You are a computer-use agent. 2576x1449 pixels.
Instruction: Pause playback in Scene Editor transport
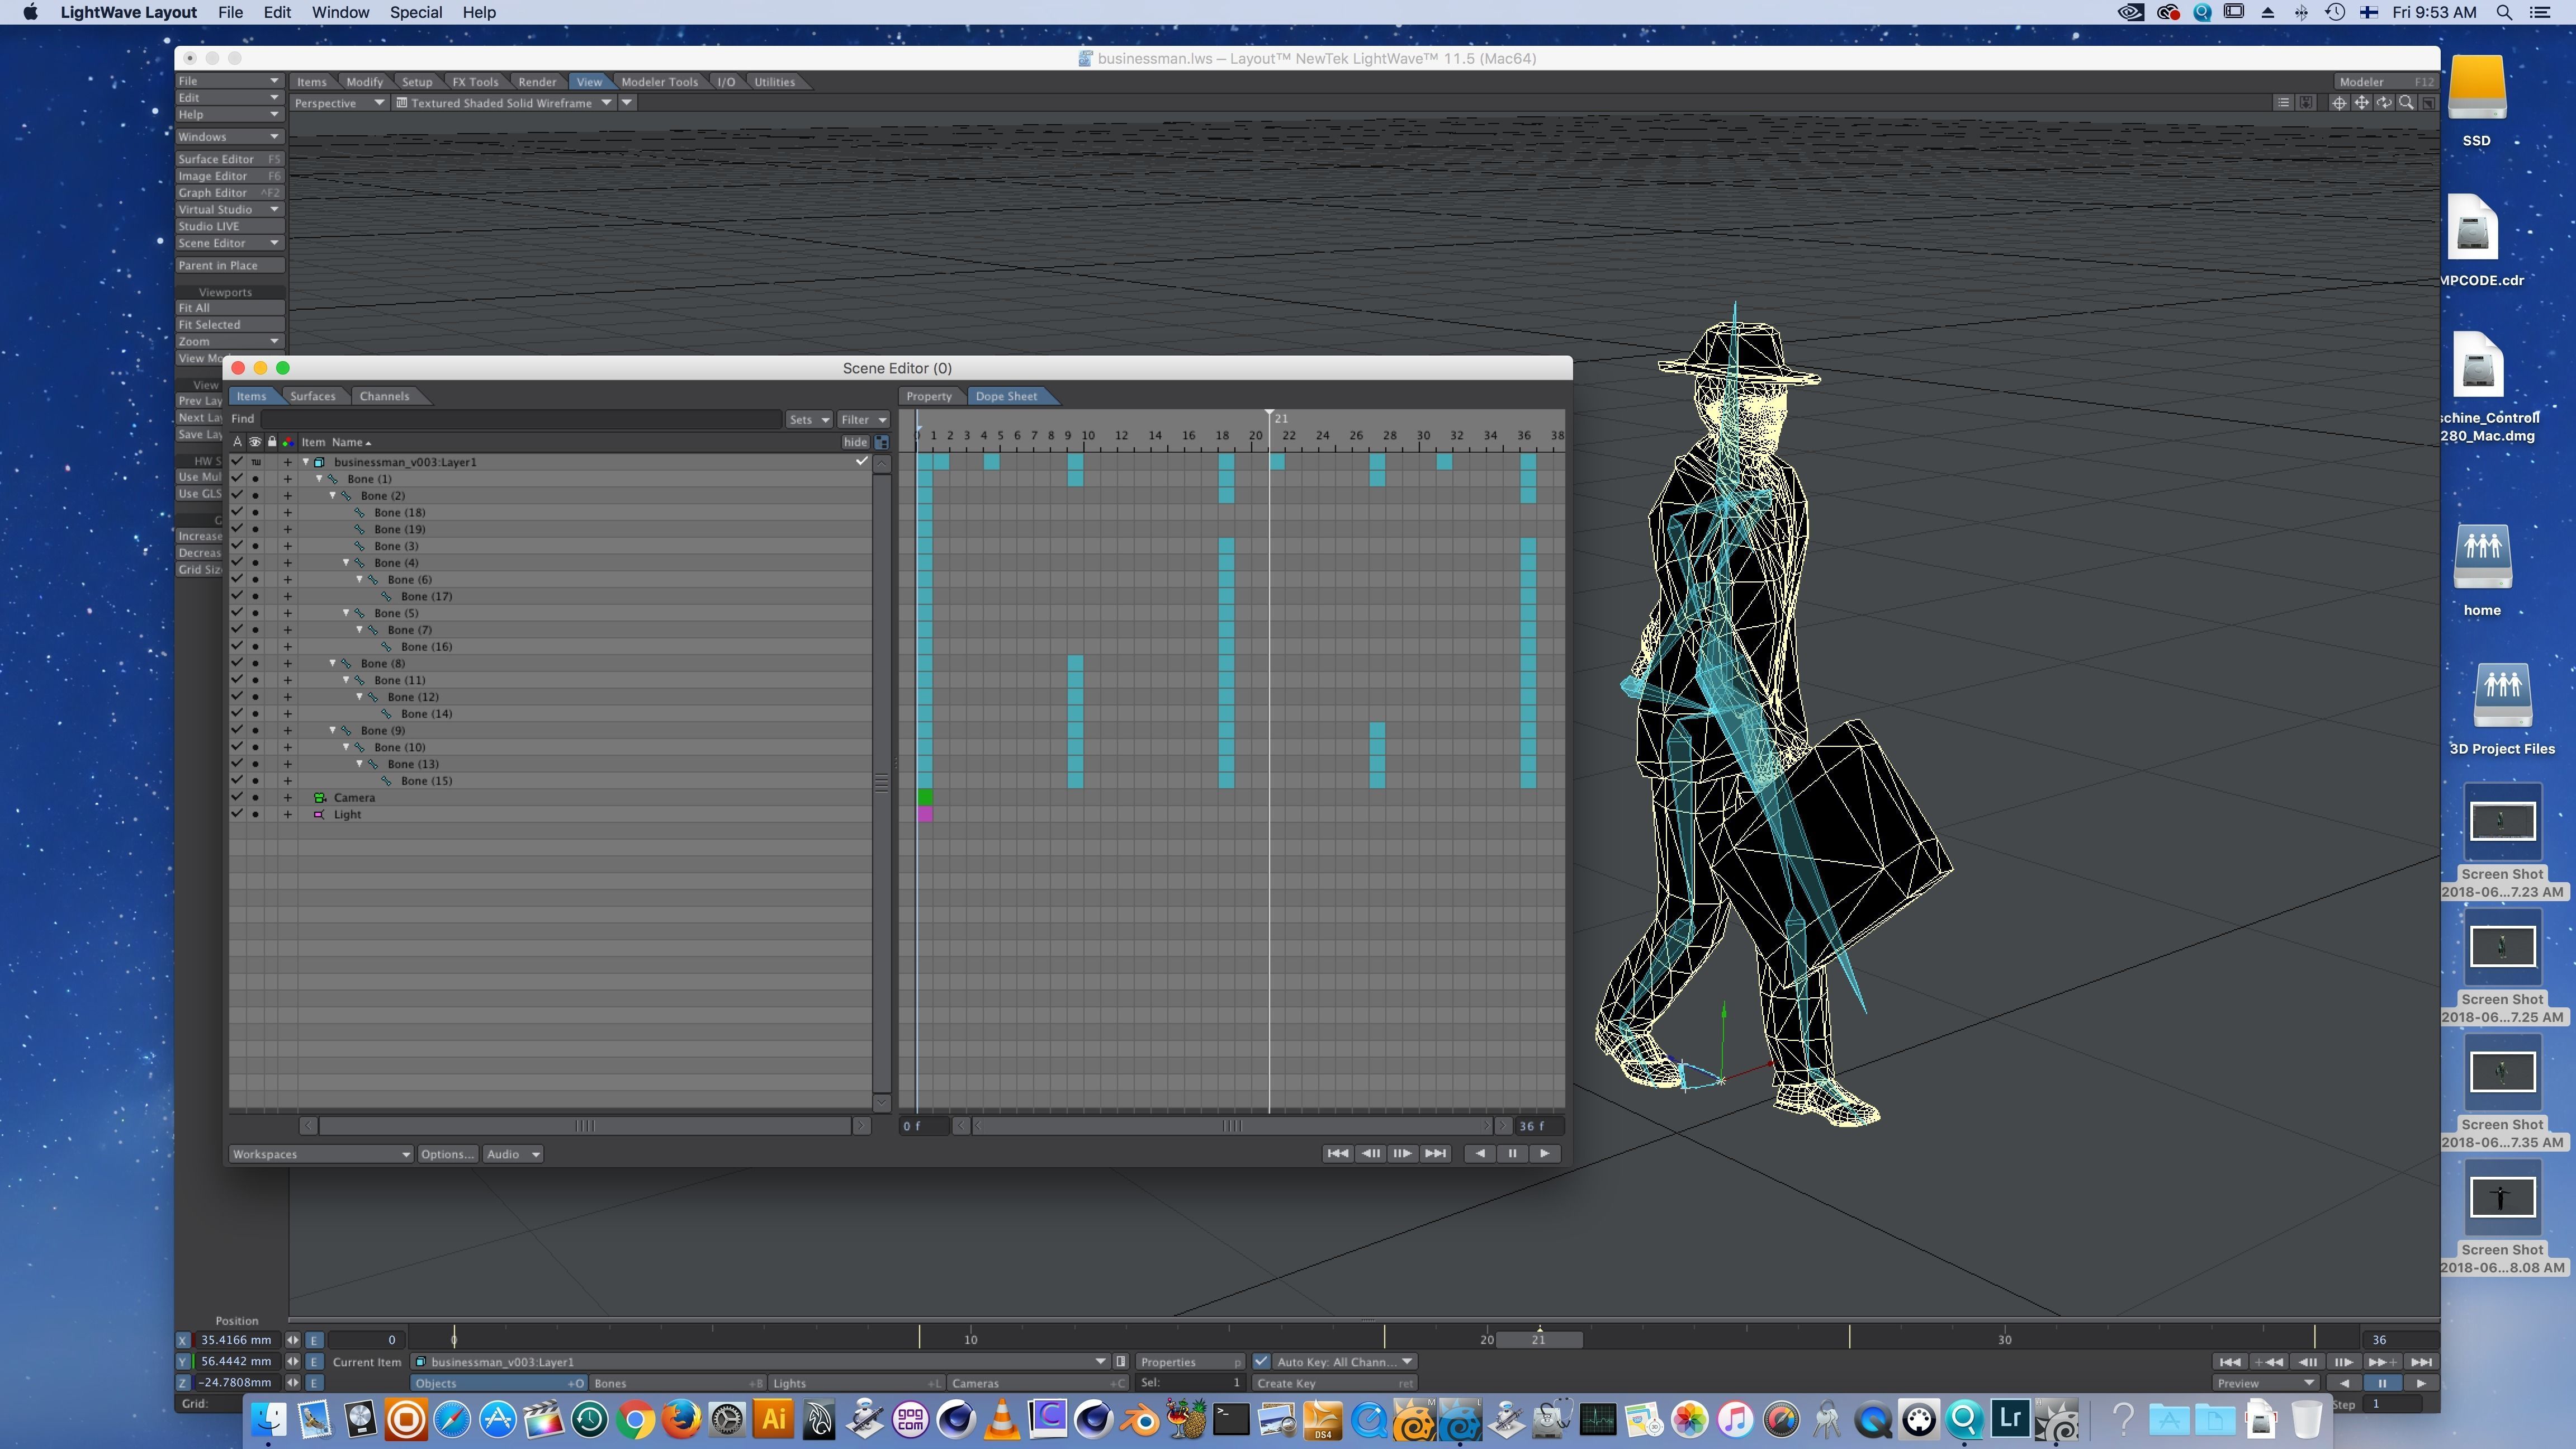tap(1512, 1154)
